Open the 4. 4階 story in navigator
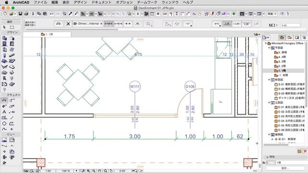Screen dimensions: 308x173 pos(282,57)
